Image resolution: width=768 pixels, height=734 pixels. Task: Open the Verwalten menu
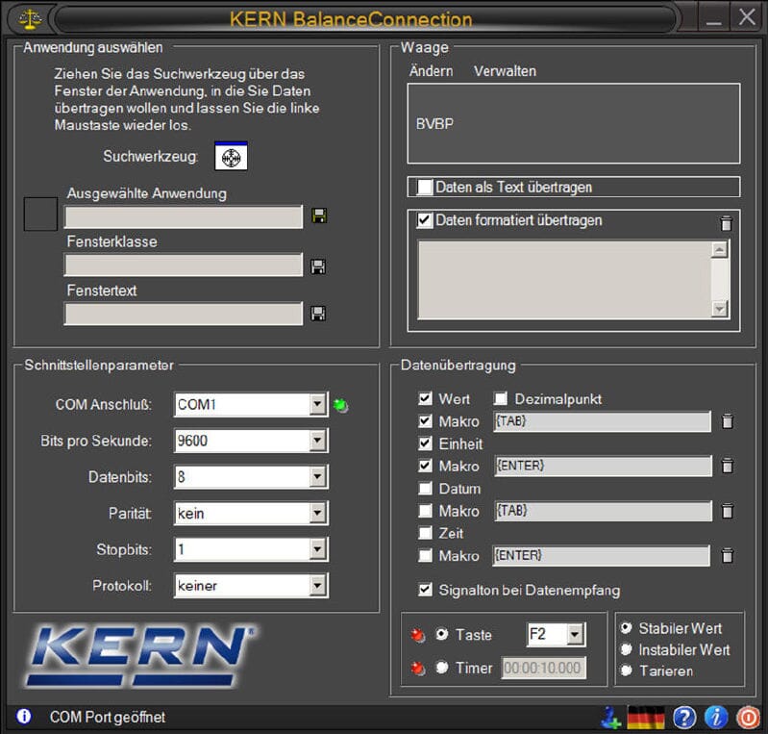coord(505,71)
